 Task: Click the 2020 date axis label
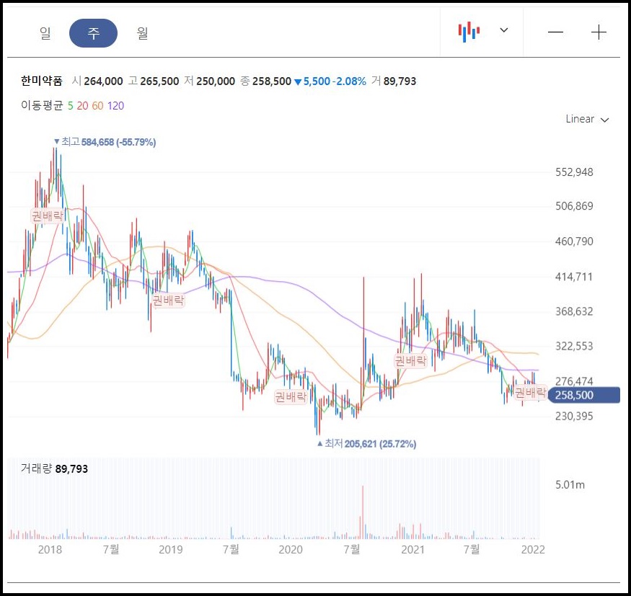291,549
